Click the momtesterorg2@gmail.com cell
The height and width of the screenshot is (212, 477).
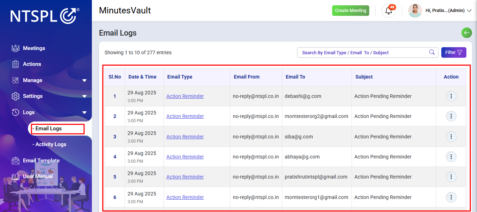coord(317,116)
